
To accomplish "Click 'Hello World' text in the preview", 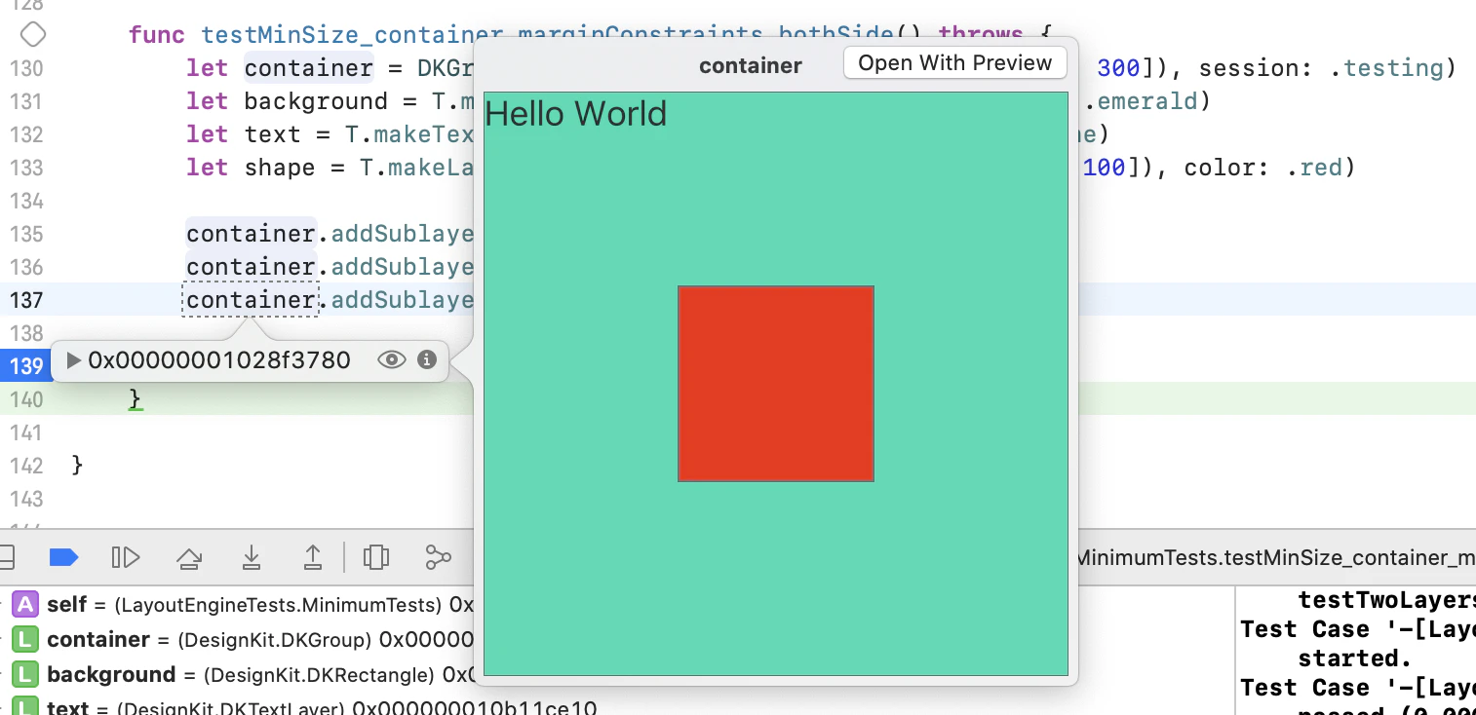I will pos(576,114).
